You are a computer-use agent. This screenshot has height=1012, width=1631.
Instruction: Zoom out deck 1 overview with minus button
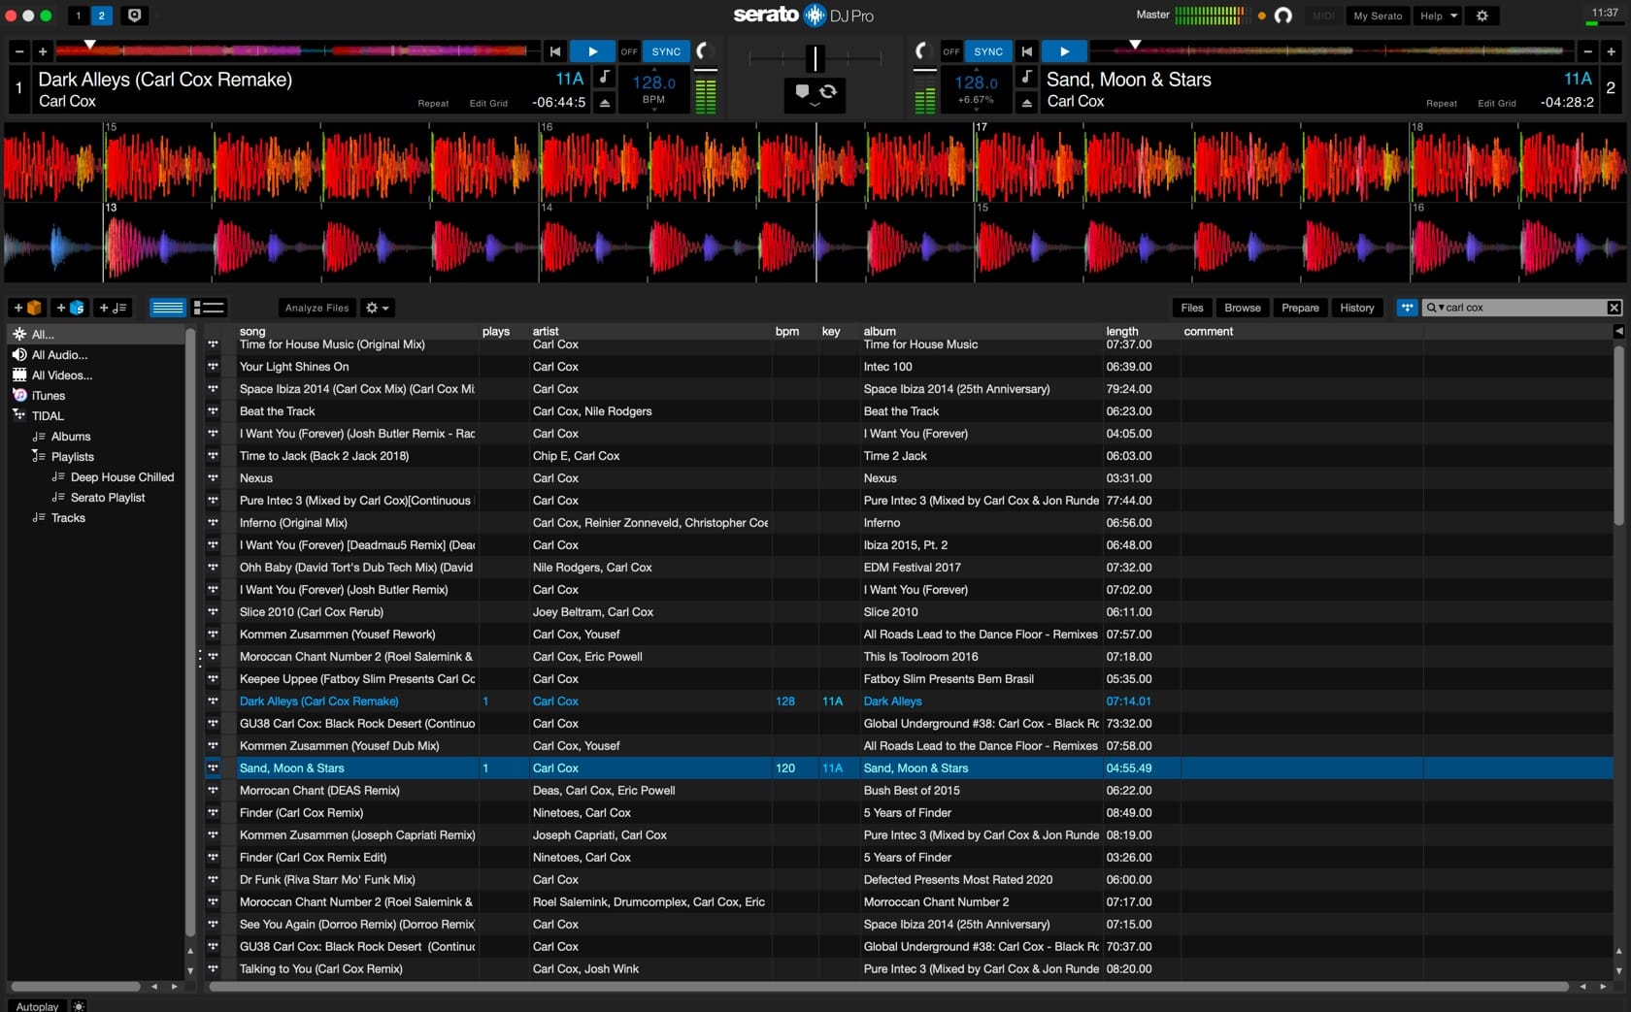(18, 51)
